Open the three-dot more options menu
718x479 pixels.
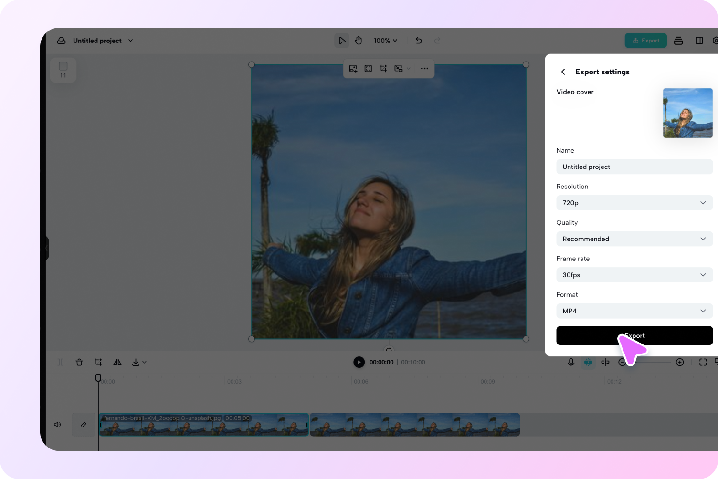424,69
